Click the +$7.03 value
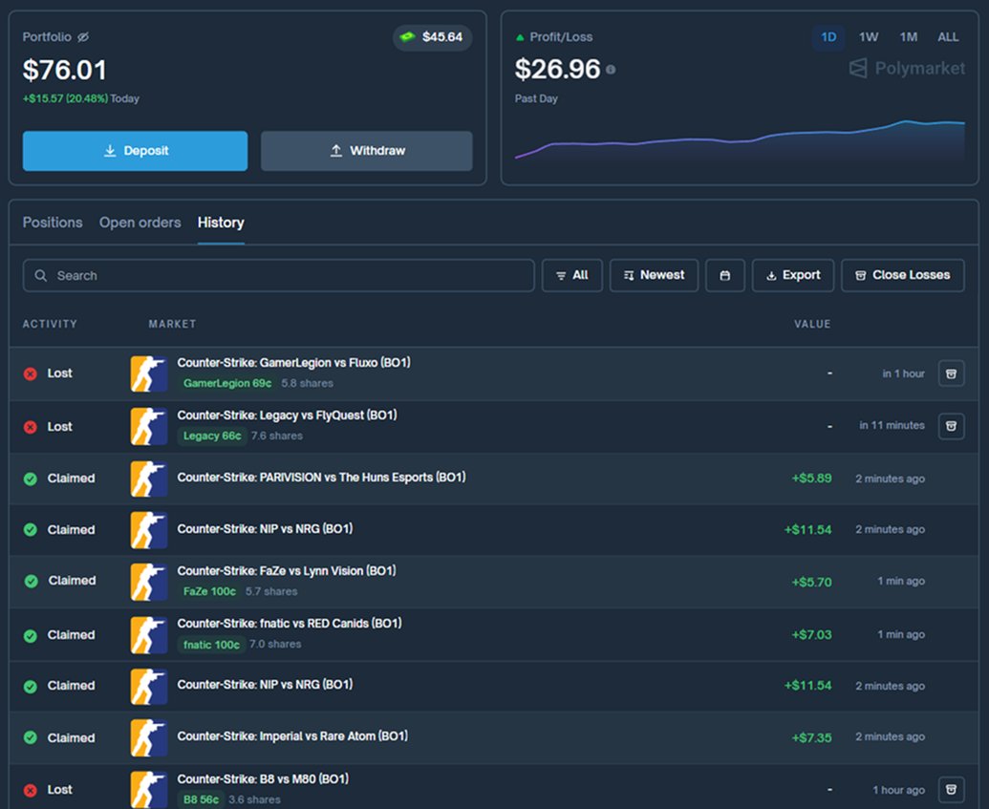The image size is (989, 809). pos(812,634)
